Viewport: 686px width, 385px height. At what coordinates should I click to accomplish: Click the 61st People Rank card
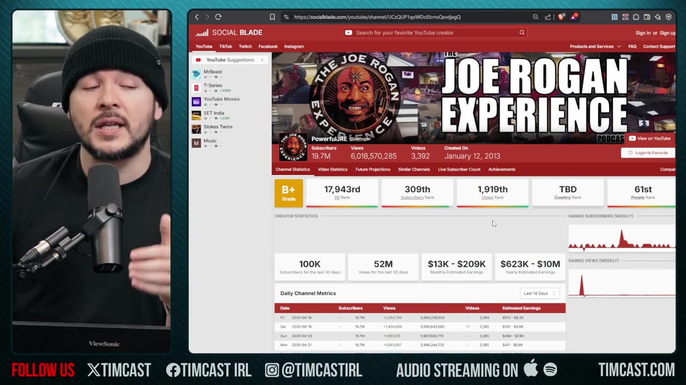642,193
